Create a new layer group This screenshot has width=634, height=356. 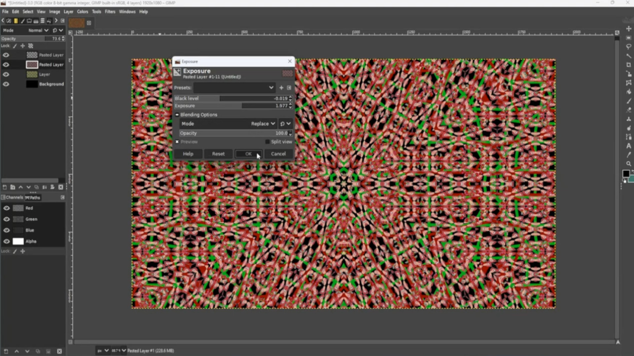pyautogui.click(x=13, y=187)
